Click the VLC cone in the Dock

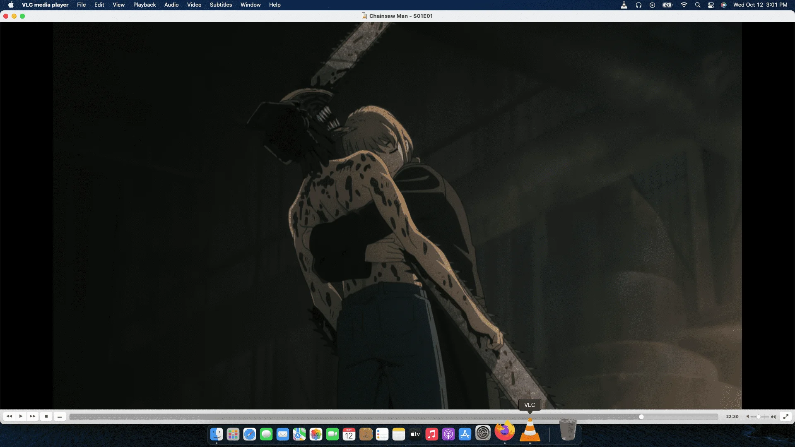coord(530,430)
